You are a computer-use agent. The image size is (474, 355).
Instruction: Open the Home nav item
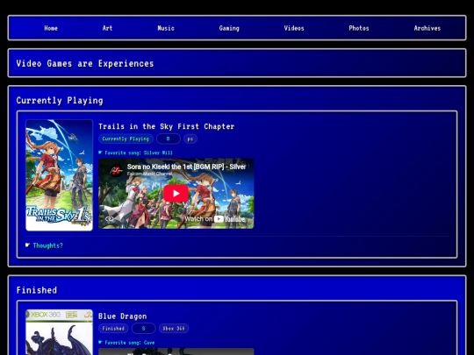point(51,28)
